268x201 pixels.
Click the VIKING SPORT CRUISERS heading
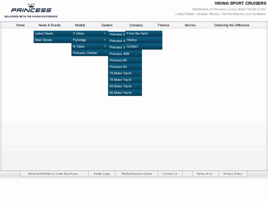[x=240, y=3]
